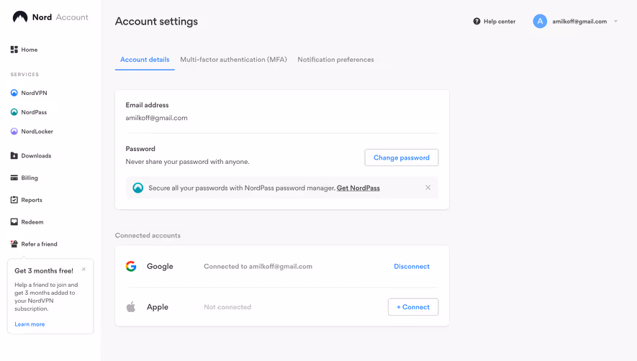Click the Home grid icon in sidebar
The width and height of the screenshot is (637, 361).
(x=14, y=50)
